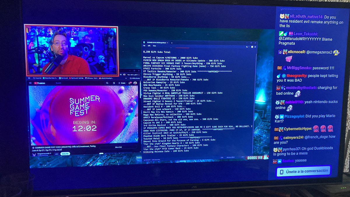Open Notepad Edit menu
The height and width of the screenshot is (197, 350).
point(149,46)
